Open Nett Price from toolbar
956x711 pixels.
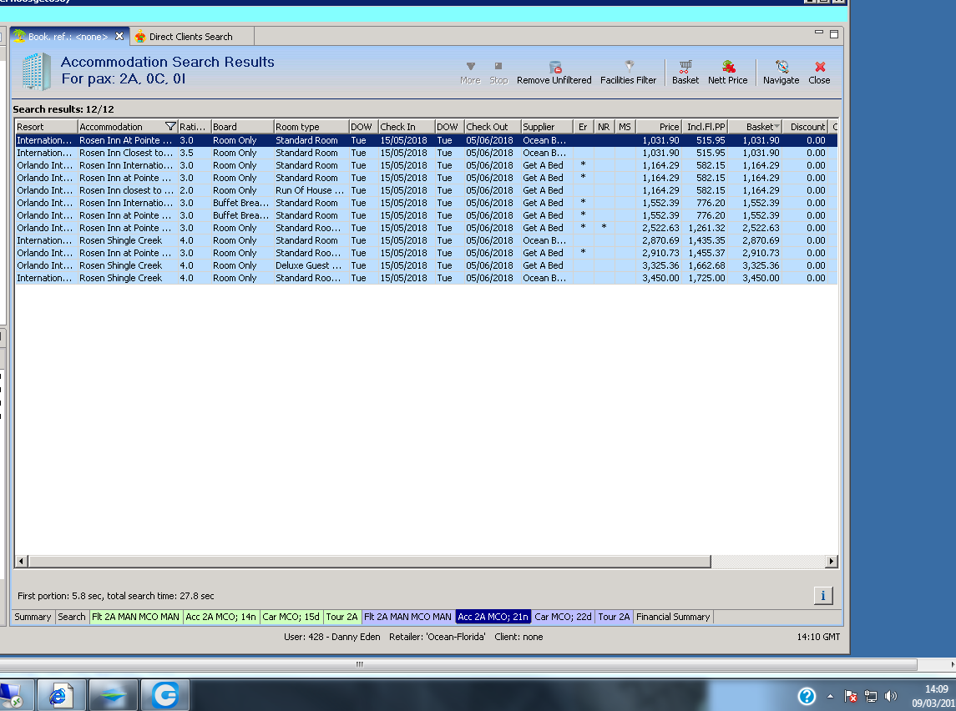[727, 72]
